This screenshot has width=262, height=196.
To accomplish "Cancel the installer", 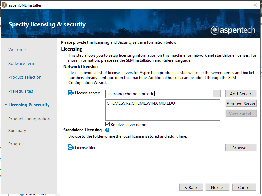I will click(x=244, y=187).
